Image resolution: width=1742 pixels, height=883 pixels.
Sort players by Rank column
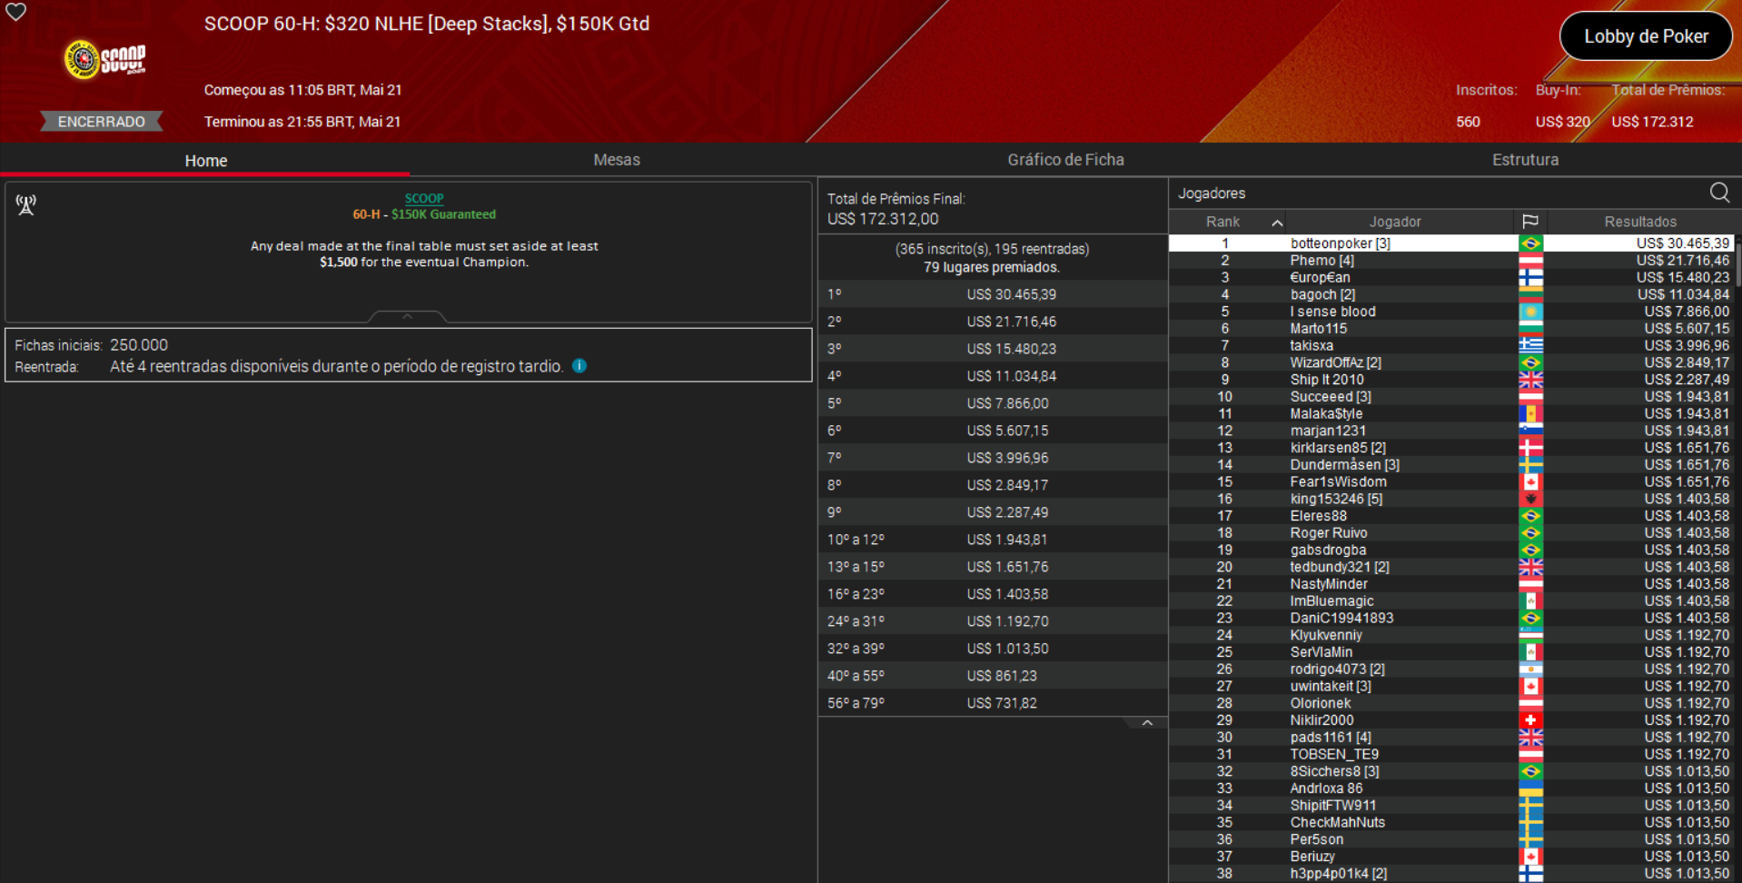(1222, 222)
